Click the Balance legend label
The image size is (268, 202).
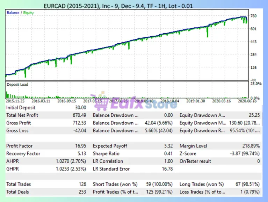click(13, 13)
